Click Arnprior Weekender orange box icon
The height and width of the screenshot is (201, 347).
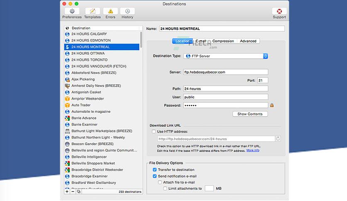point(68,99)
